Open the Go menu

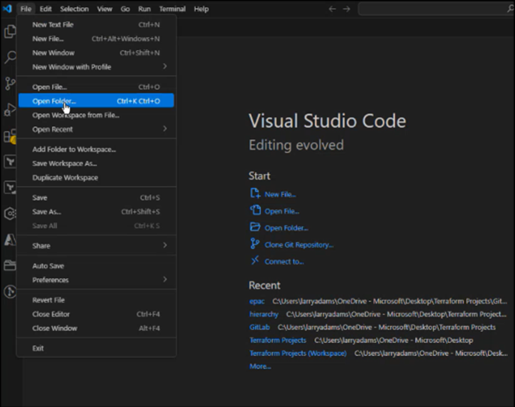pyautogui.click(x=125, y=9)
